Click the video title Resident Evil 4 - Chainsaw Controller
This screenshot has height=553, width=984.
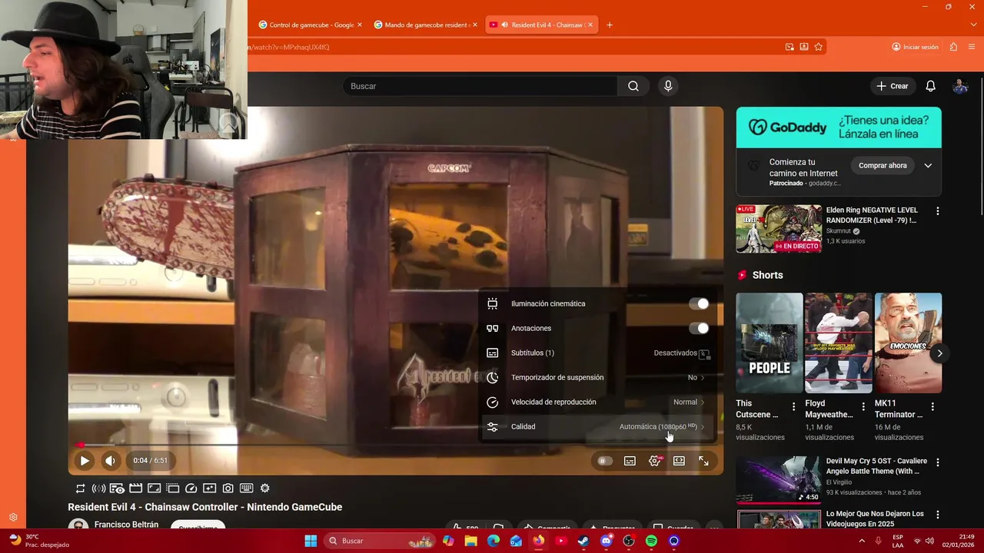(x=205, y=507)
